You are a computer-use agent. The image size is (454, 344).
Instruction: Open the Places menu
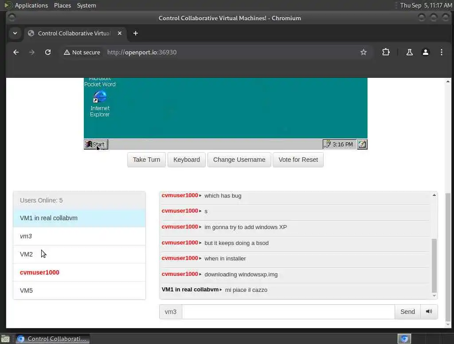pyautogui.click(x=62, y=5)
